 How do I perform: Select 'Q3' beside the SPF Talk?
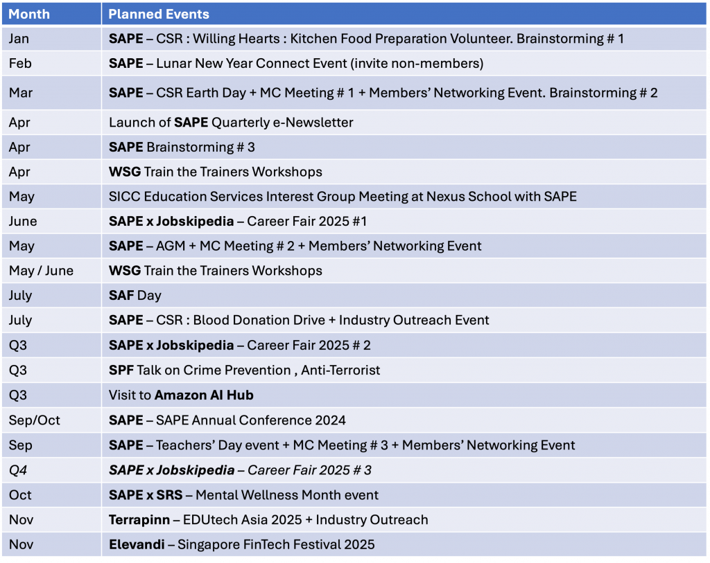click(51, 370)
